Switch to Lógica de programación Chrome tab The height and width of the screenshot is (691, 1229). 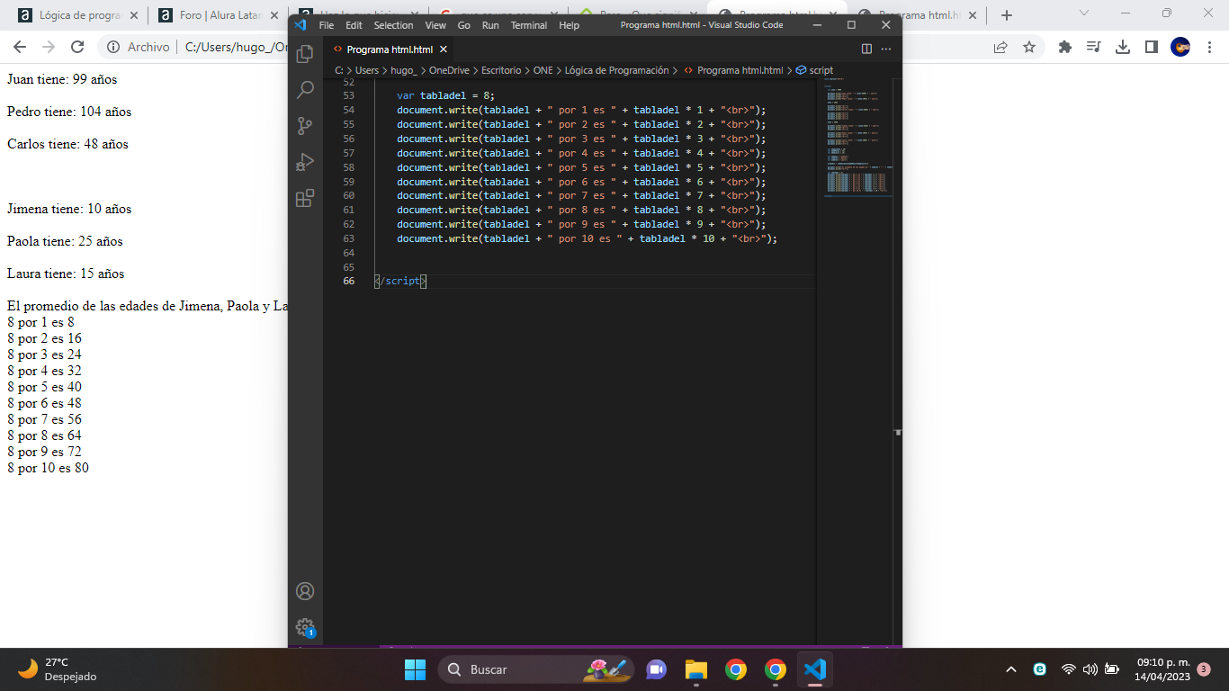click(x=78, y=15)
